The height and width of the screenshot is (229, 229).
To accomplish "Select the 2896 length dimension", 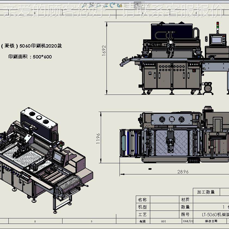I will [x=183, y=172].
